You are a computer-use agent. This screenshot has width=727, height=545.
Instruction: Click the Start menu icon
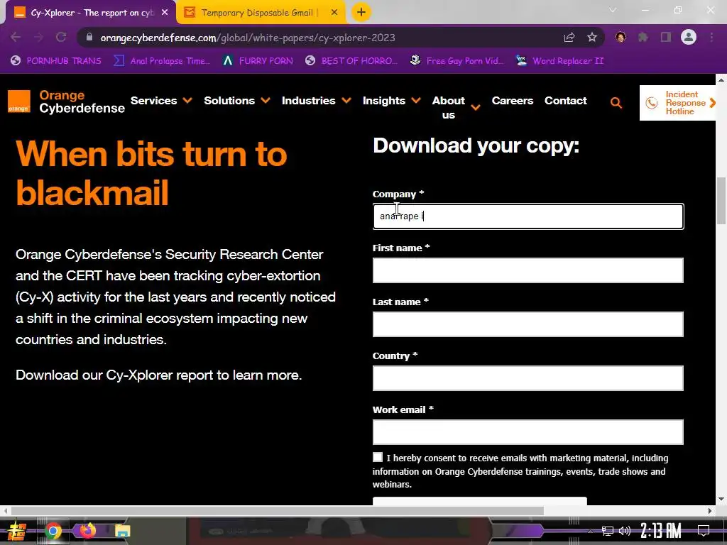[x=17, y=531]
